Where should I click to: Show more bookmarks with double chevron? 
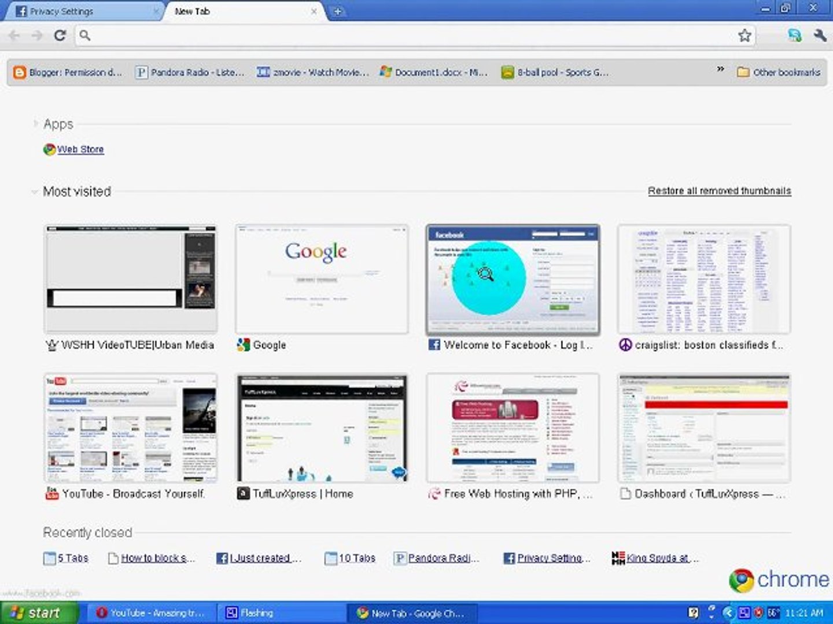point(720,69)
